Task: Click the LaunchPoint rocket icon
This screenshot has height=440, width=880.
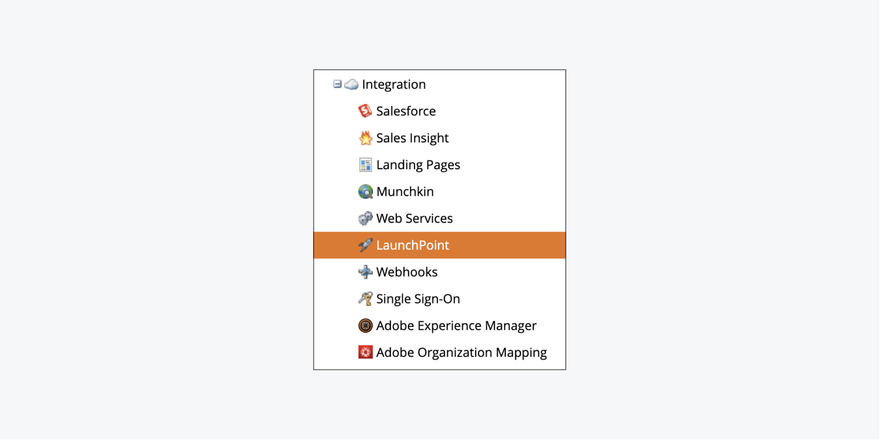Action: click(x=365, y=245)
